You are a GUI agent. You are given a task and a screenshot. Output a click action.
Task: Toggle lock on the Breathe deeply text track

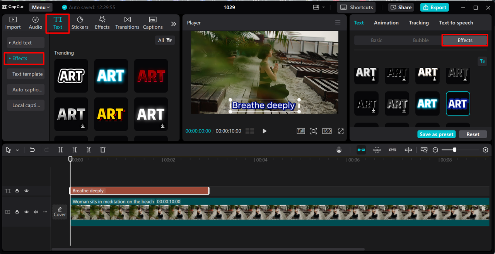pos(17,191)
